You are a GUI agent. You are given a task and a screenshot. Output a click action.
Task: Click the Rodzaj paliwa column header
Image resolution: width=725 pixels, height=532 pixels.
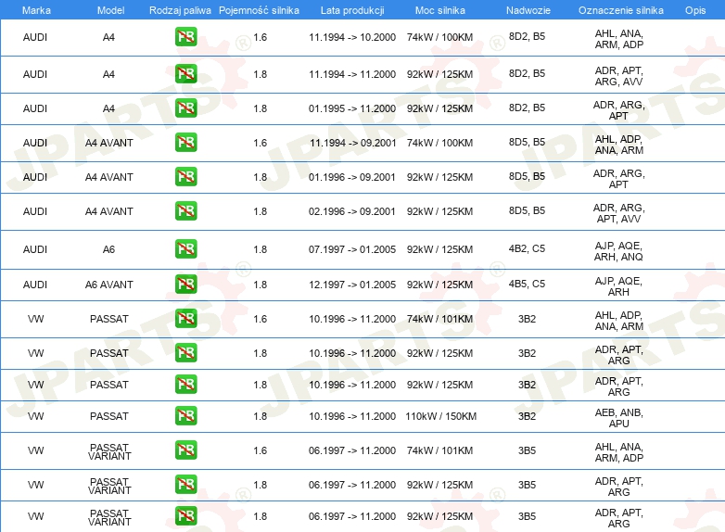pos(180,10)
